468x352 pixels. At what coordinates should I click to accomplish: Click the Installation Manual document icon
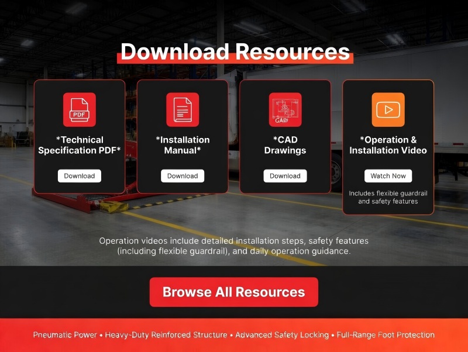click(182, 110)
